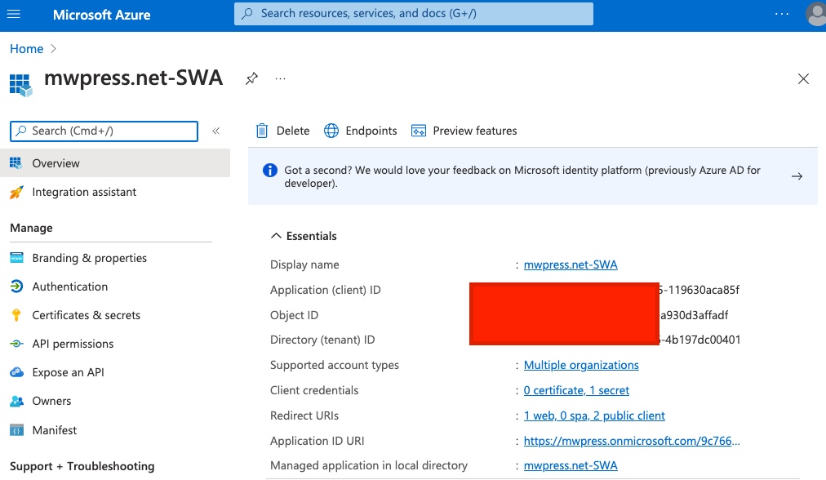This screenshot has height=480, width=826.
Task: Click the Supported account types label
Action: point(335,365)
